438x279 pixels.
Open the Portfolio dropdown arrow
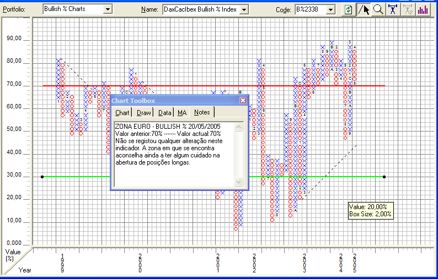tap(107, 9)
